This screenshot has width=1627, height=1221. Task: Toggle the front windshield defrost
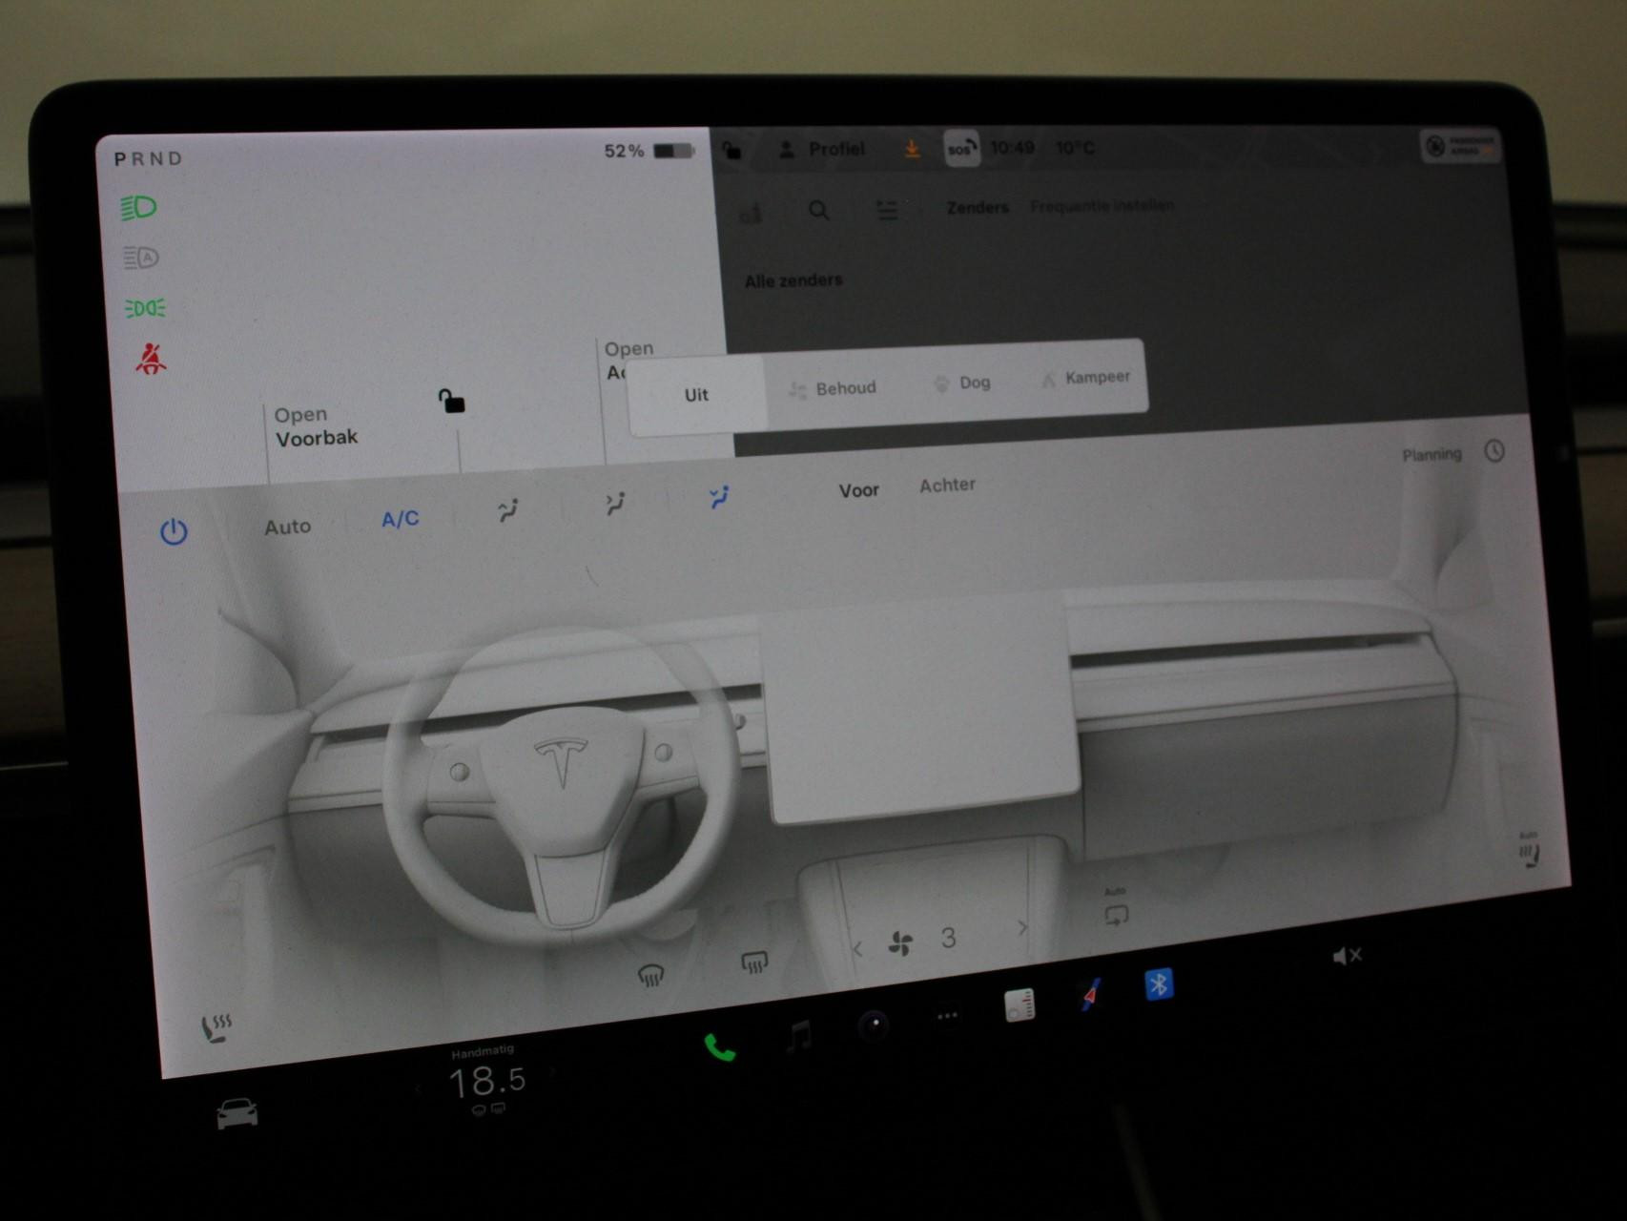click(x=650, y=975)
